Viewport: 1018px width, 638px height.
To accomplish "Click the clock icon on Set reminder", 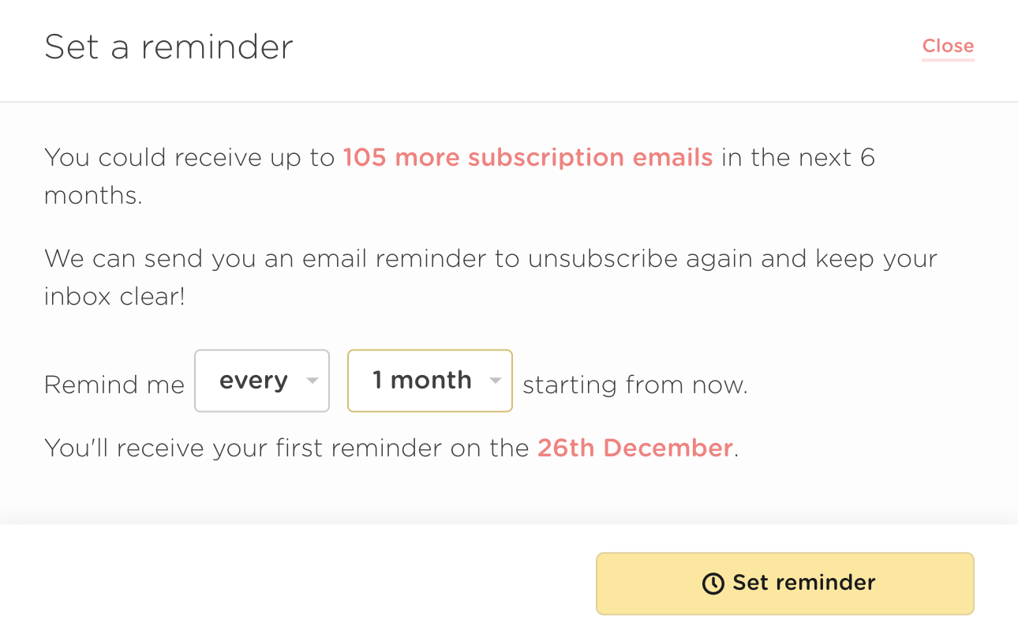I will 713,584.
